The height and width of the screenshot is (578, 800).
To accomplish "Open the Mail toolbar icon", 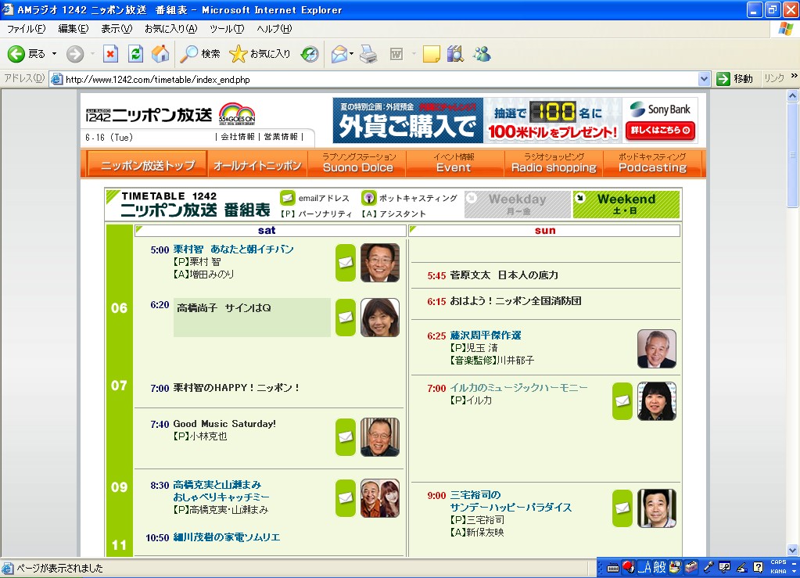I will [x=339, y=54].
